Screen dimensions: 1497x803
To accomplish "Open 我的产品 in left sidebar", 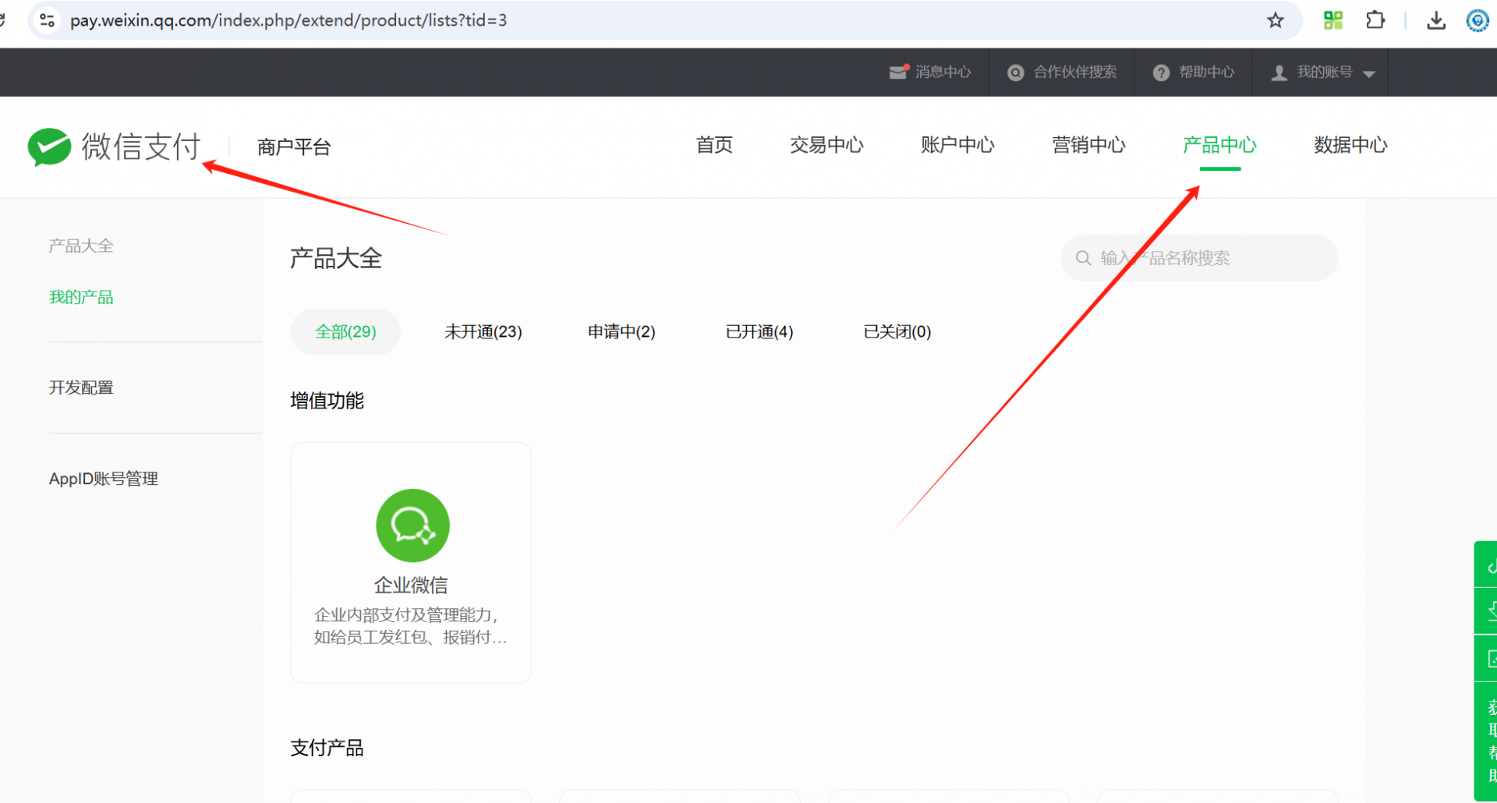I will pos(81,297).
